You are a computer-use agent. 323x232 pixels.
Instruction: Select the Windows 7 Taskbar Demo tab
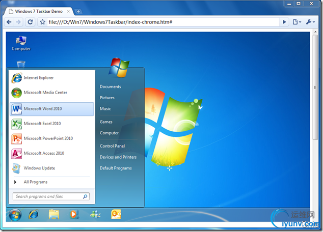[x=39, y=11]
